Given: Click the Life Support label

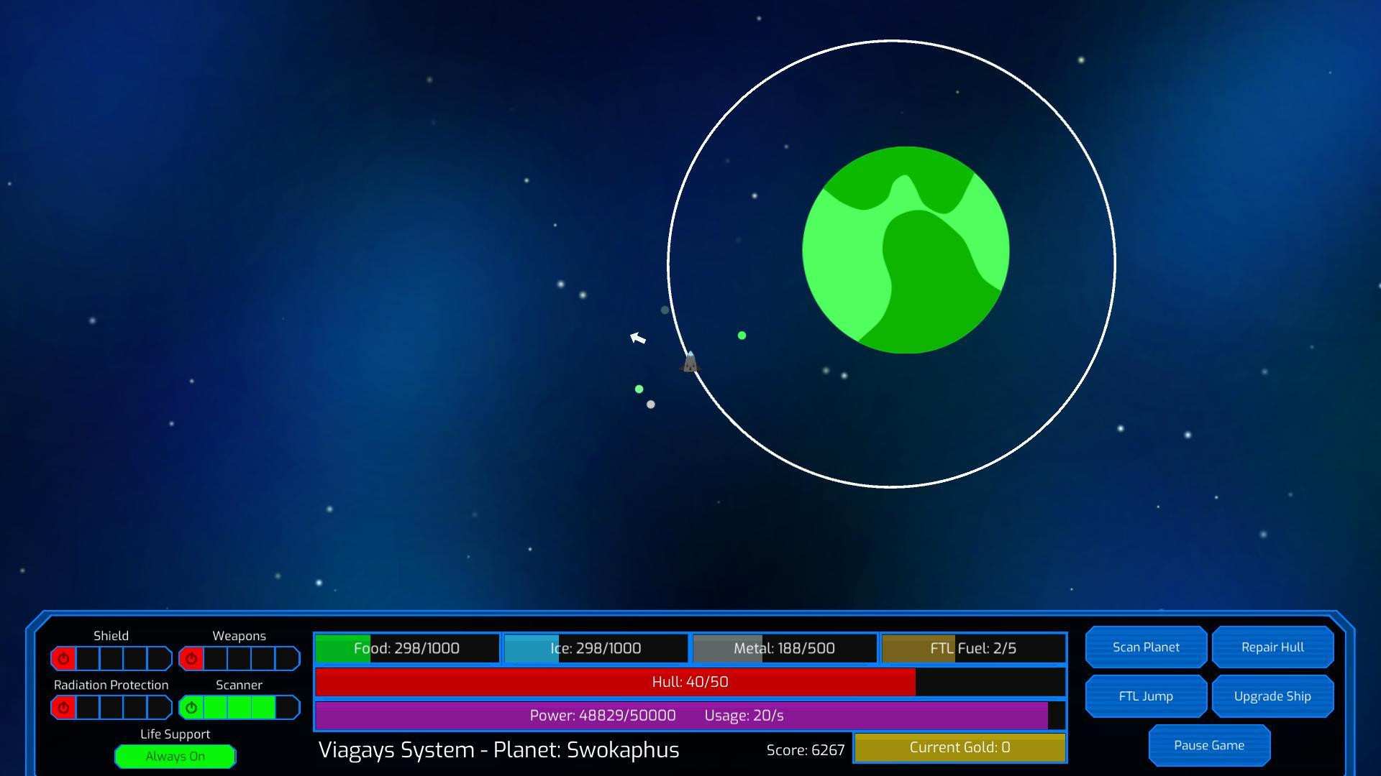Looking at the screenshot, I should coord(175,734).
